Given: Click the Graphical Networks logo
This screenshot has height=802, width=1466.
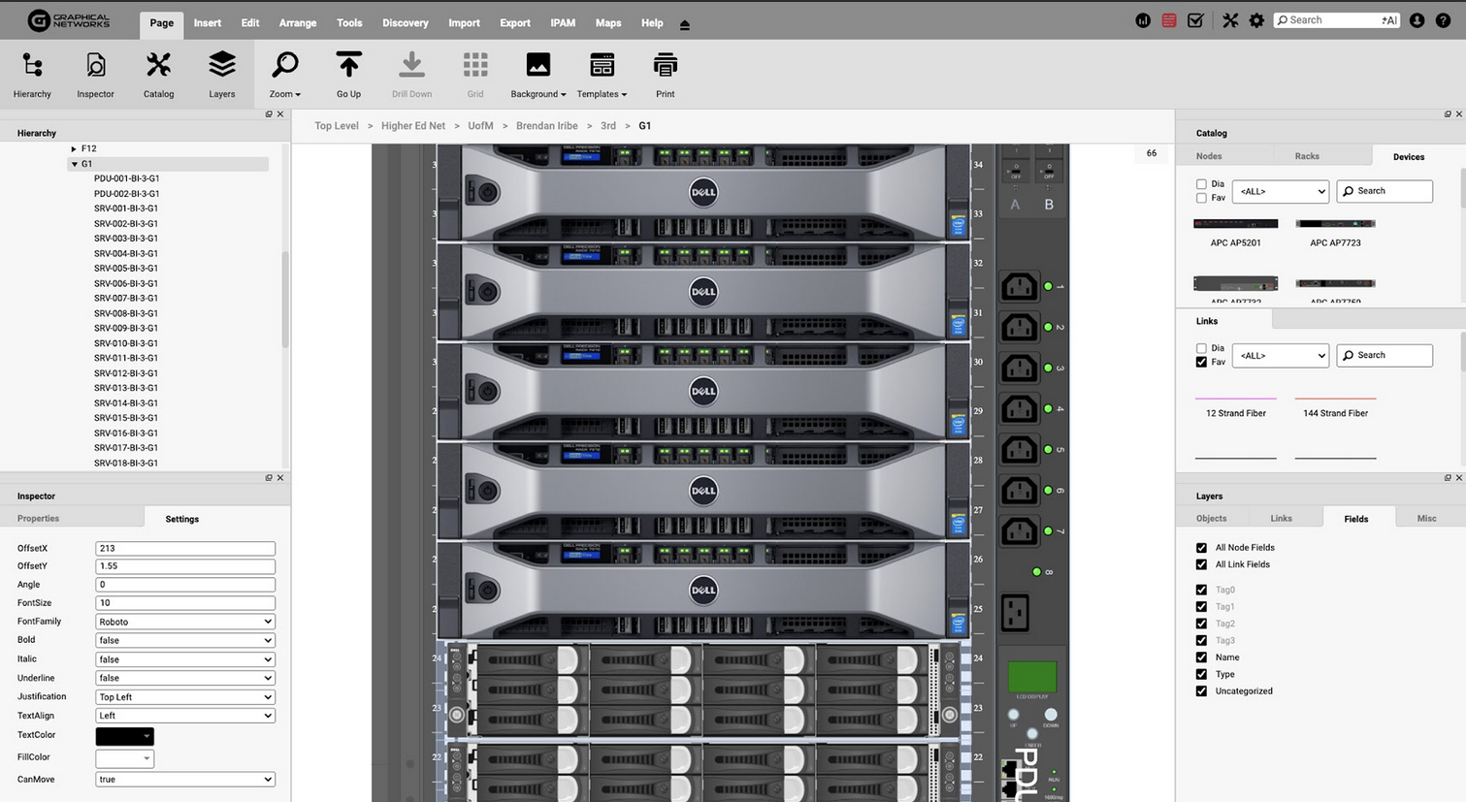Looking at the screenshot, I should (x=68, y=20).
